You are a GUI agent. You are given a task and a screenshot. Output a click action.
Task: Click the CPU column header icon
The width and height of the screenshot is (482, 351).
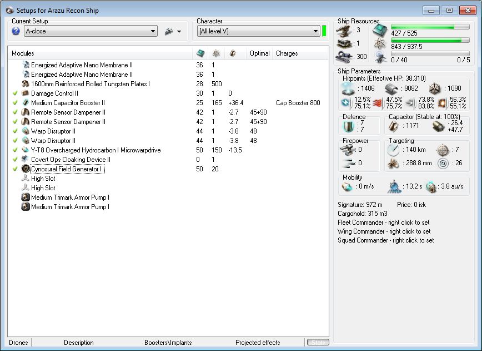point(200,53)
